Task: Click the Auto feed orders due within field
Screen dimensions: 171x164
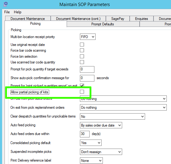Action: pos(85,134)
